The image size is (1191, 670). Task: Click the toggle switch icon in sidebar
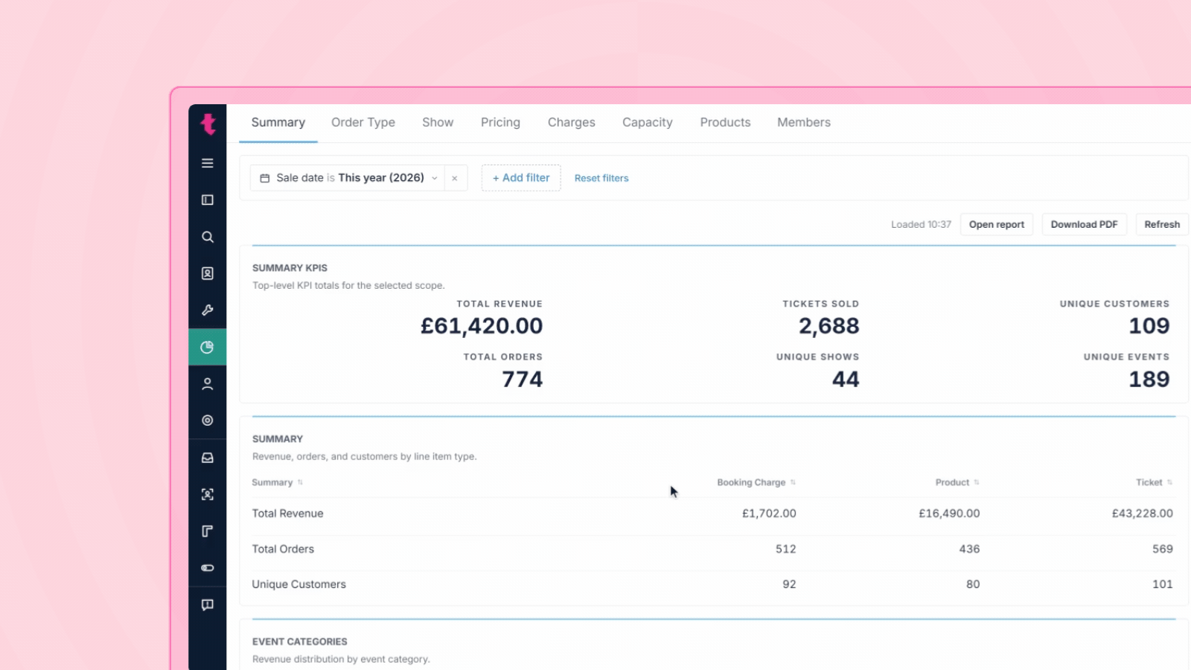(208, 568)
